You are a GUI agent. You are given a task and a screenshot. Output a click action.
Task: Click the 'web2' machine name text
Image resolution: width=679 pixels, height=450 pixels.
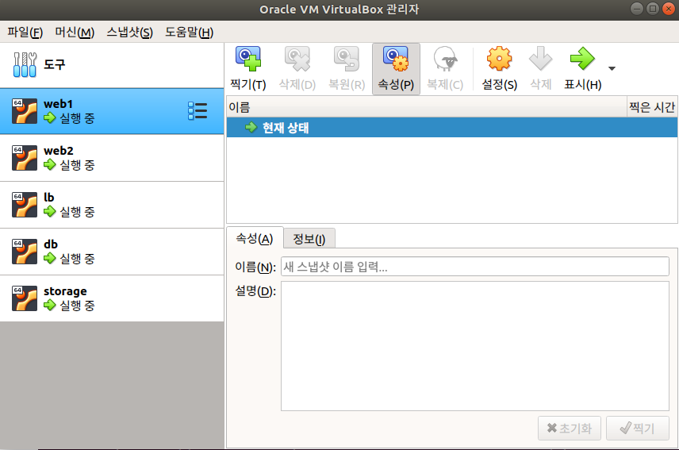[59, 151]
